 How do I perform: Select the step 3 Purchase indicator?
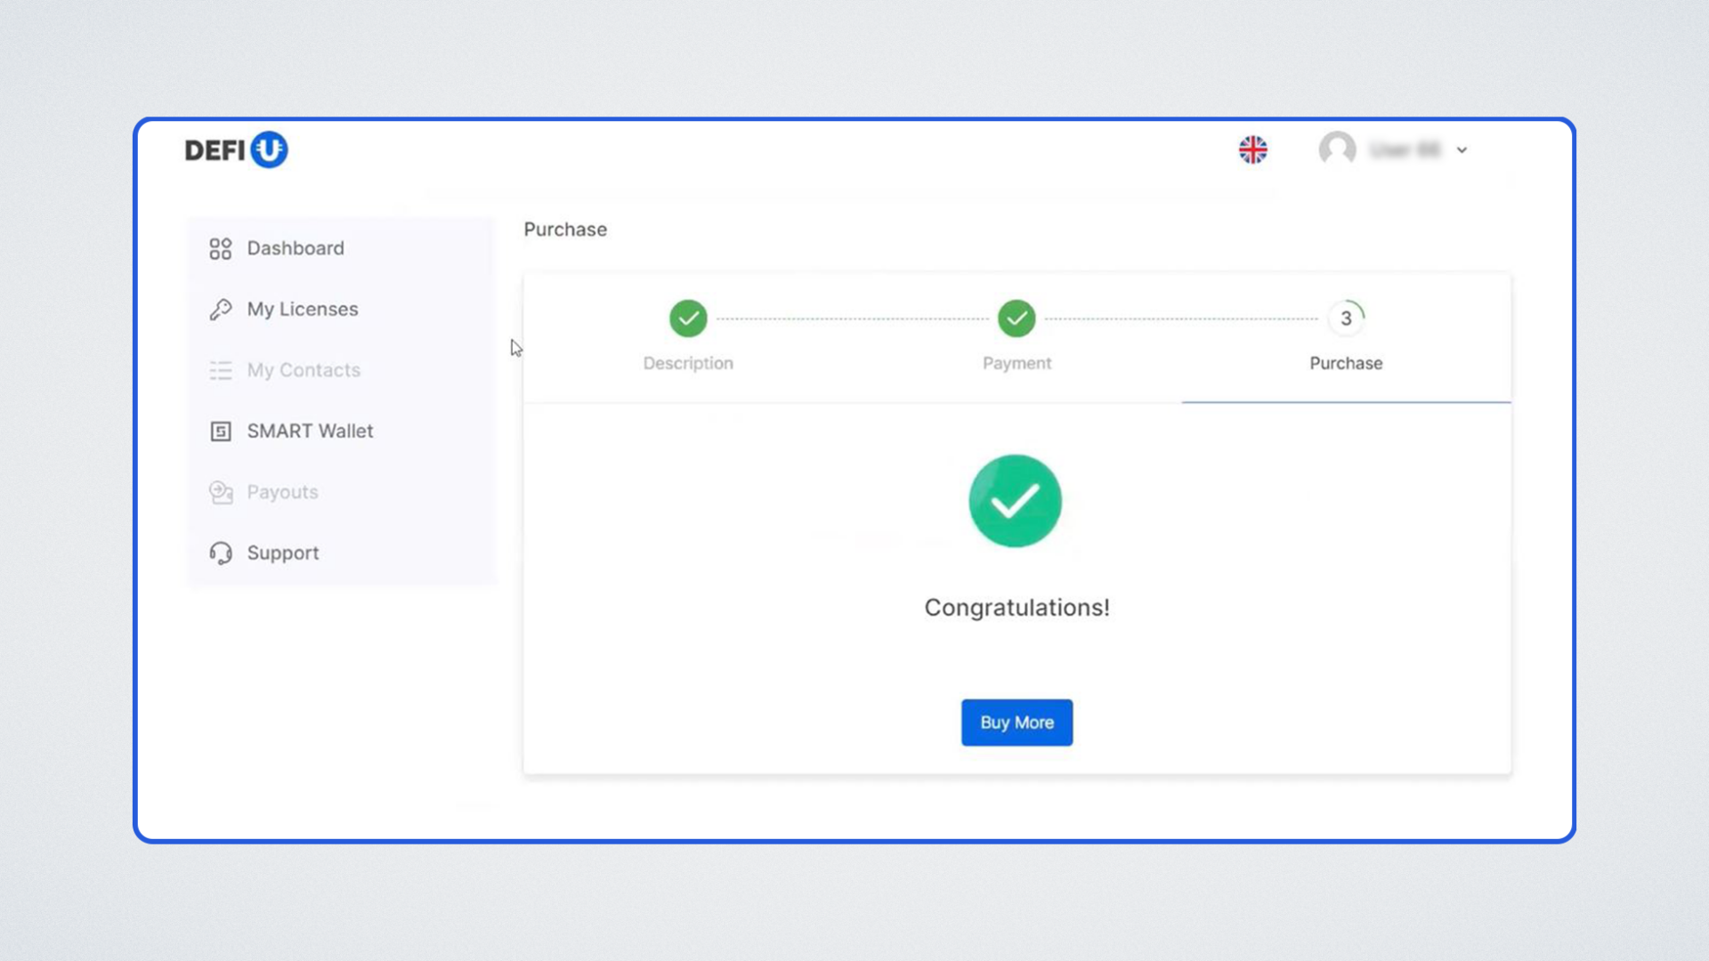tap(1346, 319)
